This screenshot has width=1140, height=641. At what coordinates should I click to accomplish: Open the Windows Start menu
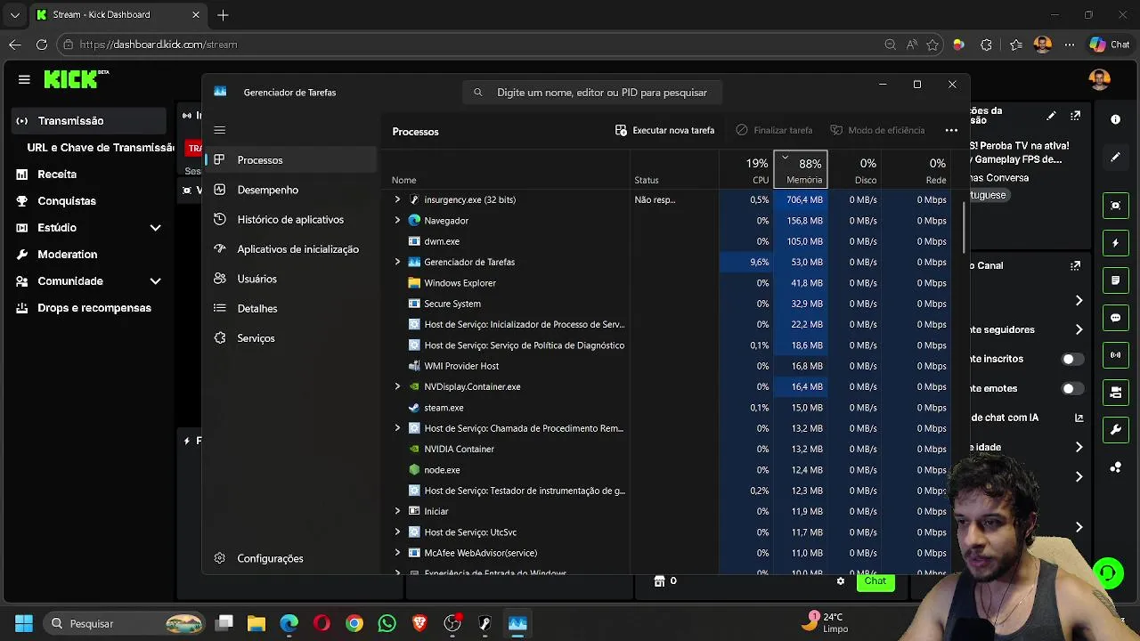(x=24, y=623)
